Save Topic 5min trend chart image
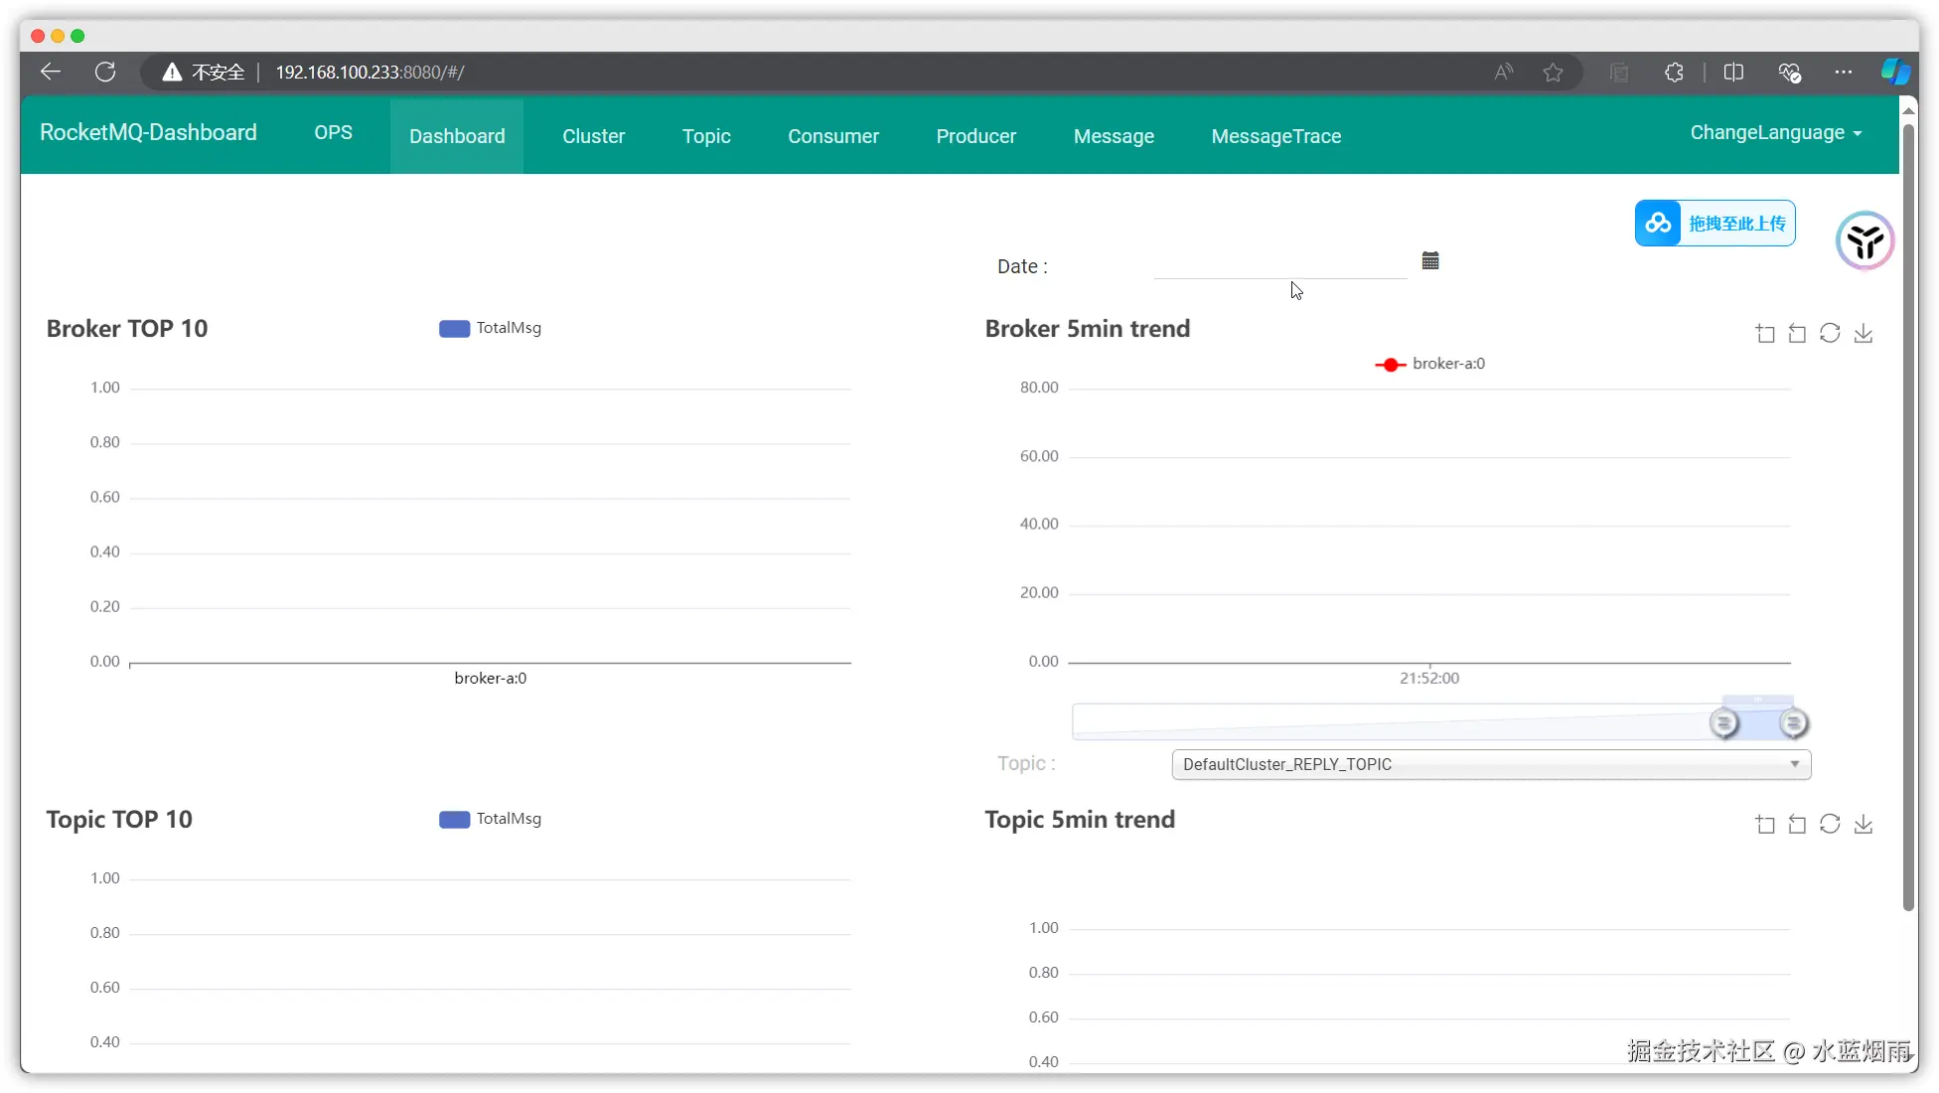 point(1864,824)
